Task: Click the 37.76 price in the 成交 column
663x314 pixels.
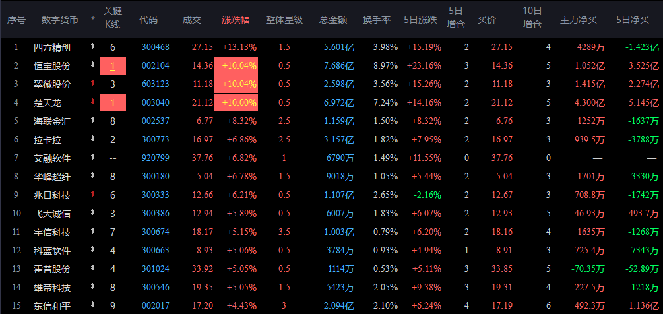Action: (x=203, y=158)
